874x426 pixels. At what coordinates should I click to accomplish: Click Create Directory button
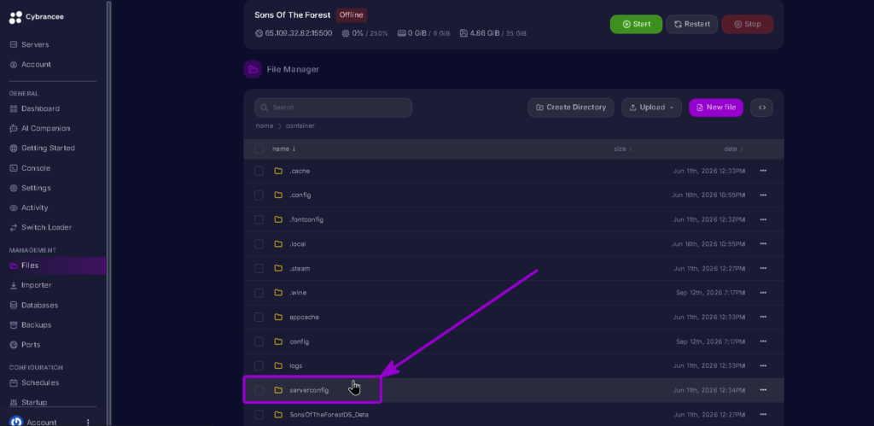coord(571,108)
